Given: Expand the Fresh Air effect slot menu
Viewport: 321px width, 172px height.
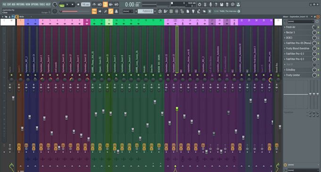Looking at the screenshot, I should (x=285, y=27).
